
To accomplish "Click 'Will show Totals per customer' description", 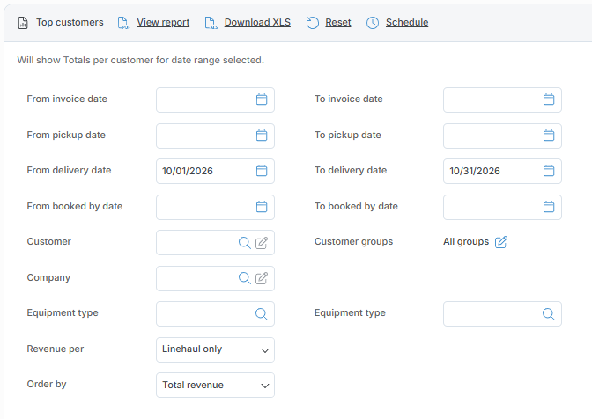I will point(140,61).
